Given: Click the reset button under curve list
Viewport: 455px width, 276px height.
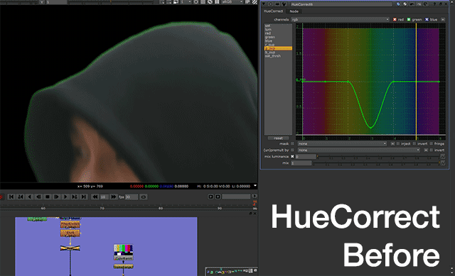Looking at the screenshot, I should 278,138.
